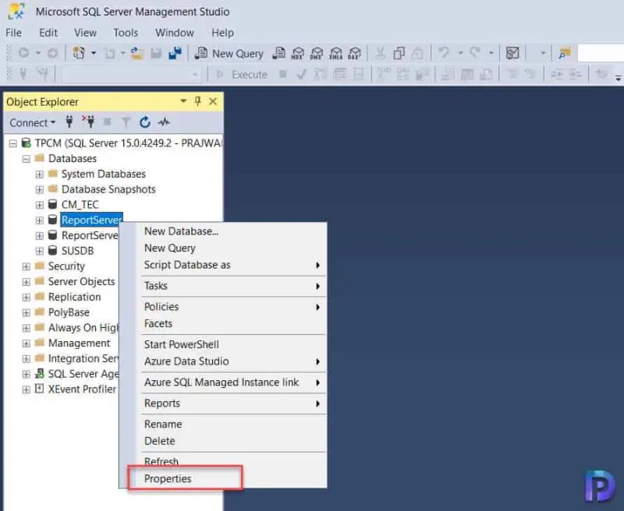This screenshot has width=624, height=511.
Task: Click the New Query button
Action: tap(229, 53)
